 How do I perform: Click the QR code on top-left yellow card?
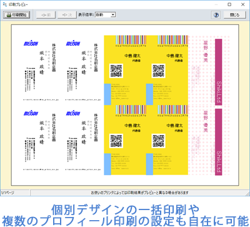116,71
